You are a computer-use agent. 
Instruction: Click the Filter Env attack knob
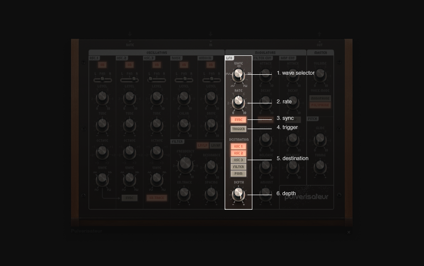coord(265,75)
